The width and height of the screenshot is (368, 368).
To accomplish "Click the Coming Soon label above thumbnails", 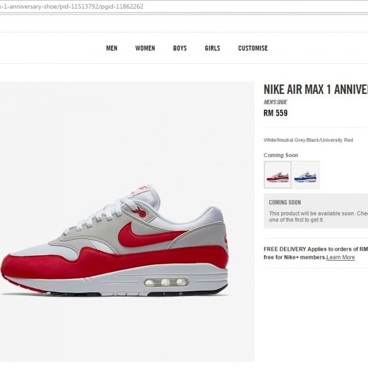I will click(281, 155).
